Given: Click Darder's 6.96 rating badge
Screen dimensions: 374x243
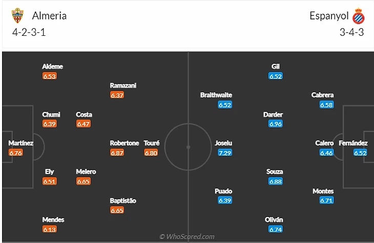Looking at the screenshot, I should click(x=276, y=124).
